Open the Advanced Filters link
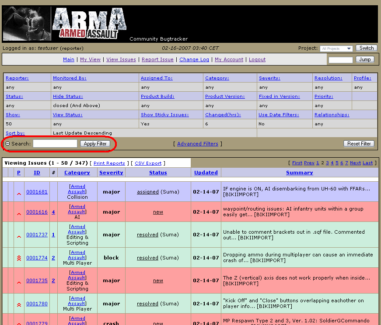The image size is (381, 325). (198, 144)
